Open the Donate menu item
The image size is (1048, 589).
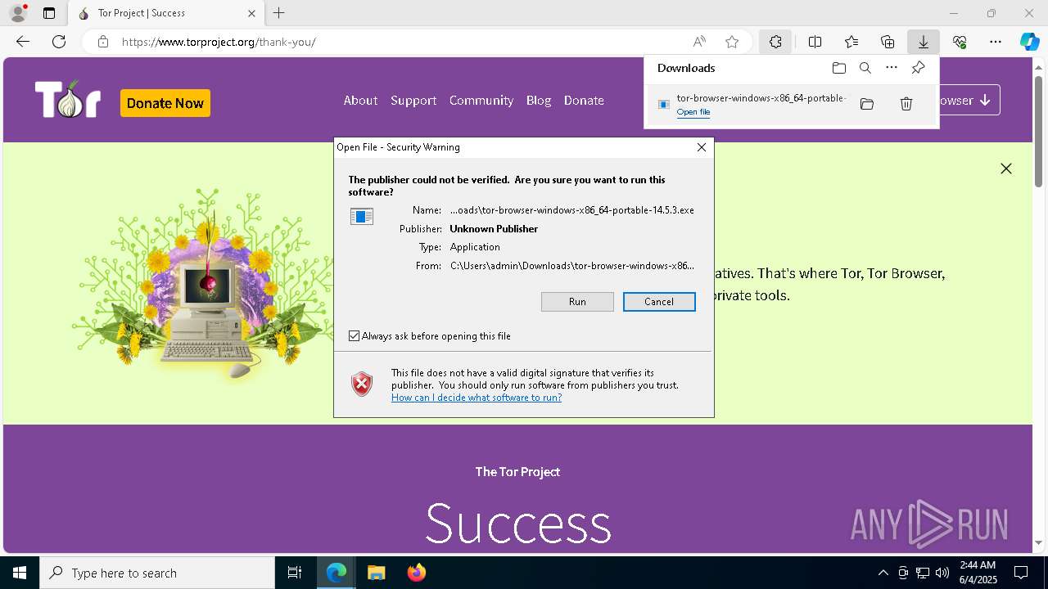click(584, 100)
